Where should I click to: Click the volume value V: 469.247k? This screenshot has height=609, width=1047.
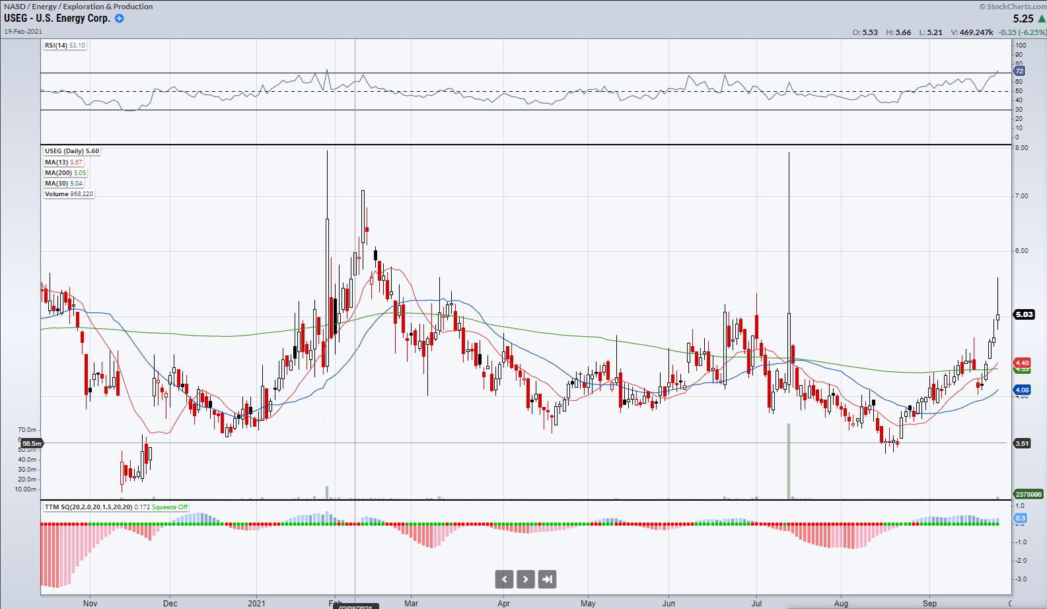(972, 32)
